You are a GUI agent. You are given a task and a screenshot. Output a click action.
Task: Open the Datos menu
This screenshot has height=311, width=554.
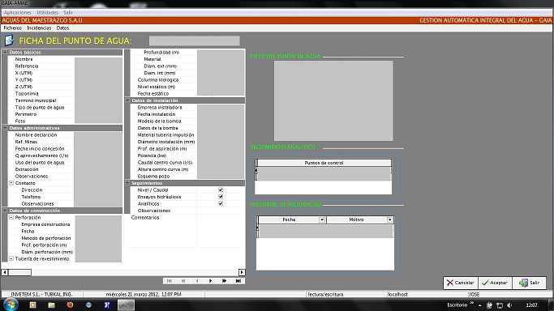(63, 28)
